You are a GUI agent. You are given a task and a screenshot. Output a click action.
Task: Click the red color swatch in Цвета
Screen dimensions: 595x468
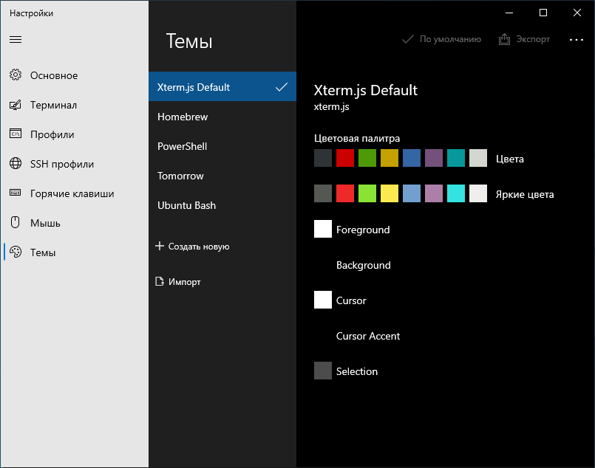(x=345, y=158)
